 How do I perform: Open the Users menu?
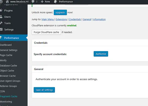(x=8, y=17)
